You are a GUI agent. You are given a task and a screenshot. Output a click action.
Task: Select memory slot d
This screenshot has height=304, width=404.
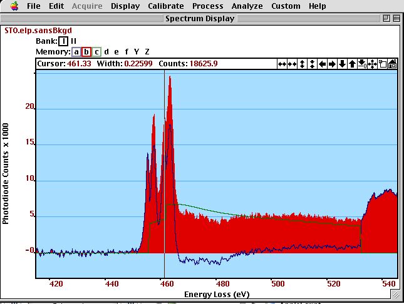[106, 51]
